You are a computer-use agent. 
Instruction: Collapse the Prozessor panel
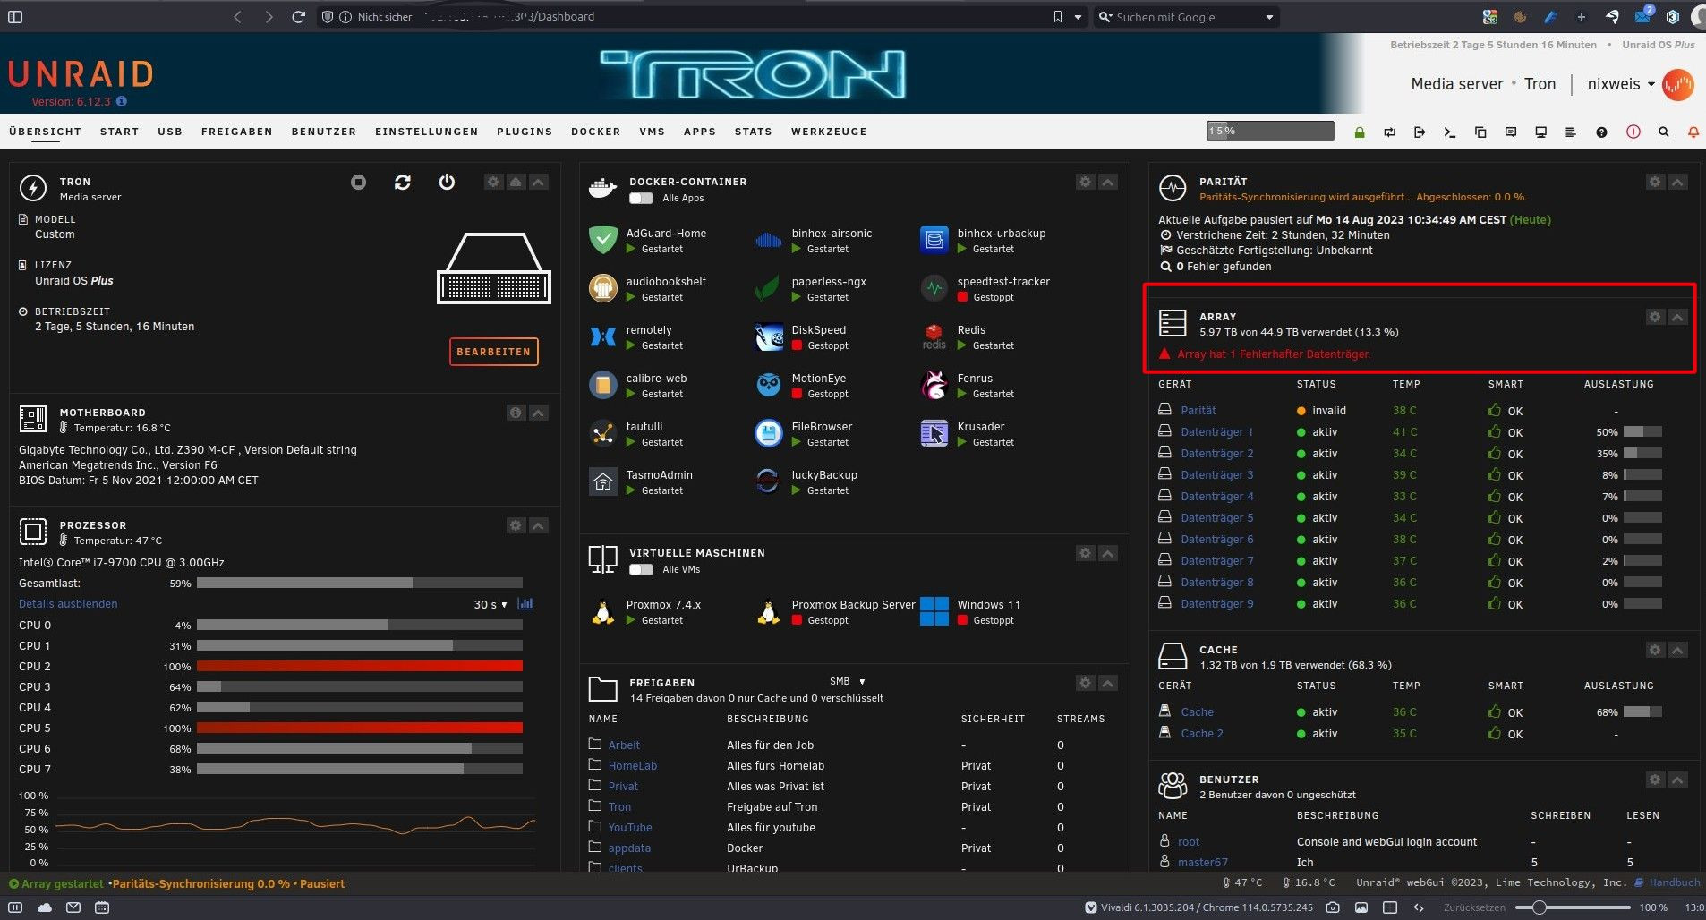(x=539, y=525)
